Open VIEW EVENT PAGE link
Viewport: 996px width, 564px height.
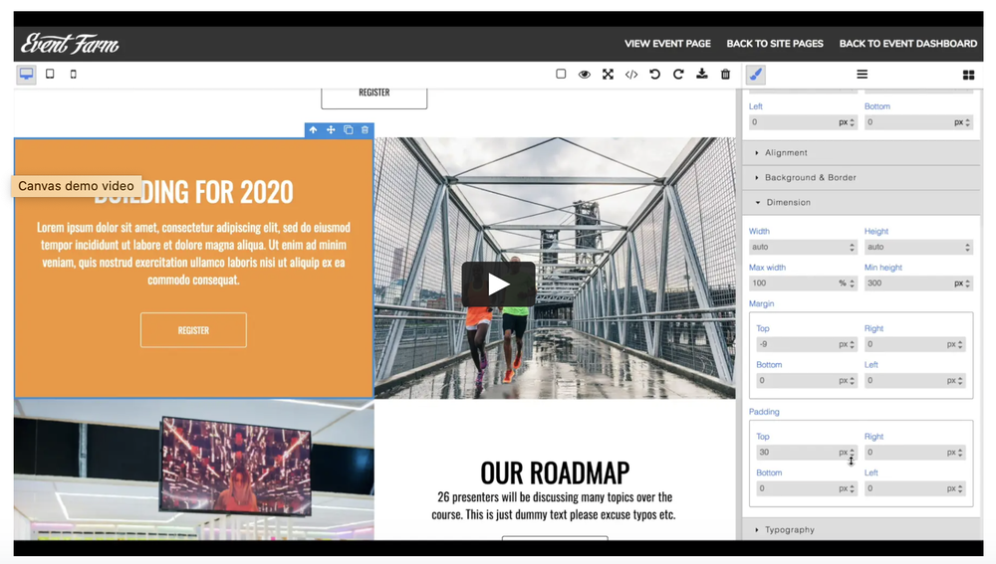pyautogui.click(x=667, y=44)
